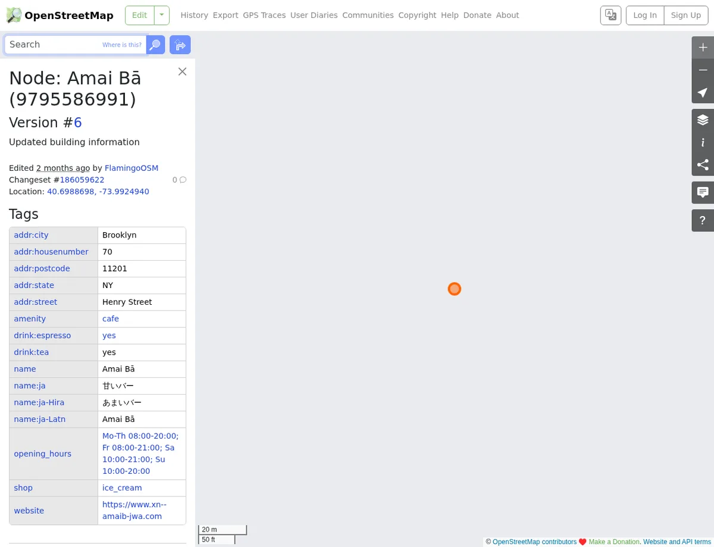Click the Query features question icon
714x547 pixels.
point(703,220)
